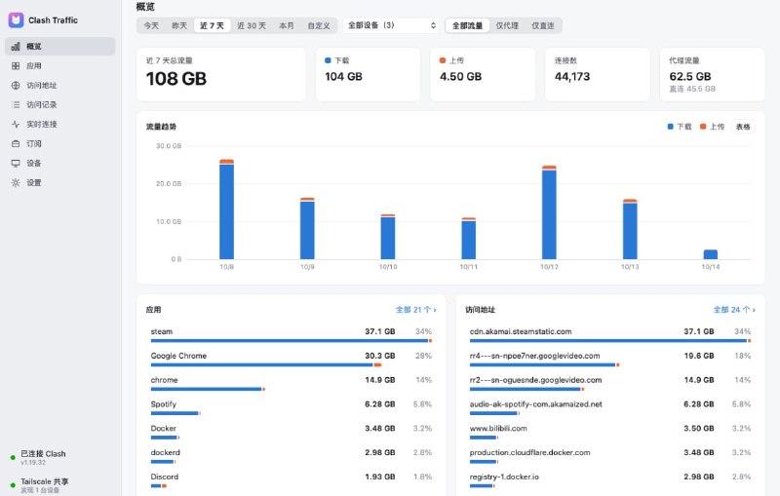Switch to 仅直连 traffic filter

543,25
